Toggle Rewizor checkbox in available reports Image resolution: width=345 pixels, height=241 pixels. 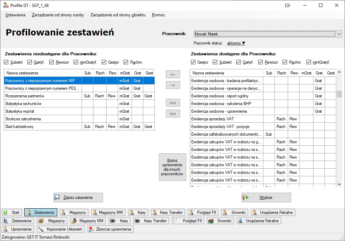[x=261, y=62]
